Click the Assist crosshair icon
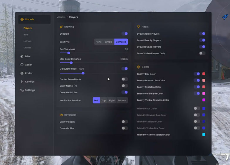Viewport: 230px width, 165px height. click(x=22, y=65)
